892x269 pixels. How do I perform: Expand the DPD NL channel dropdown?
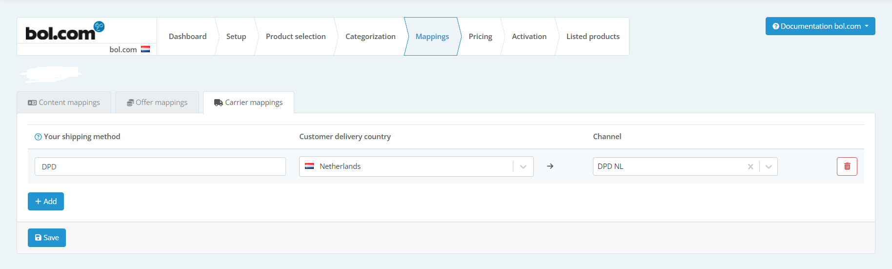pos(769,166)
